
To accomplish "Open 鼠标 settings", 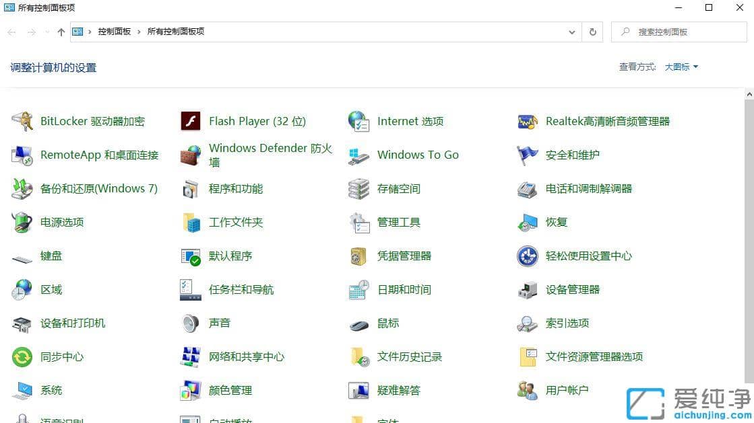I will pyautogui.click(x=388, y=323).
